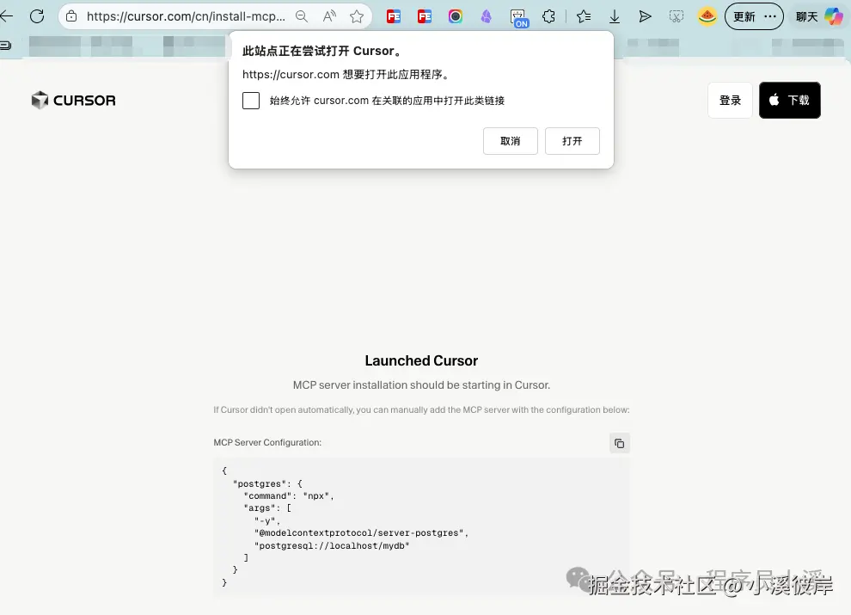Open the extension showing ON badge
The width and height of the screenshot is (851, 615).
pos(519,18)
